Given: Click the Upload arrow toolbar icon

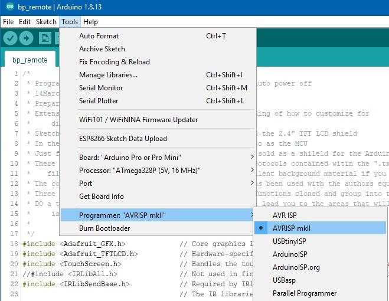Looking at the screenshot, I should pos(26,38).
